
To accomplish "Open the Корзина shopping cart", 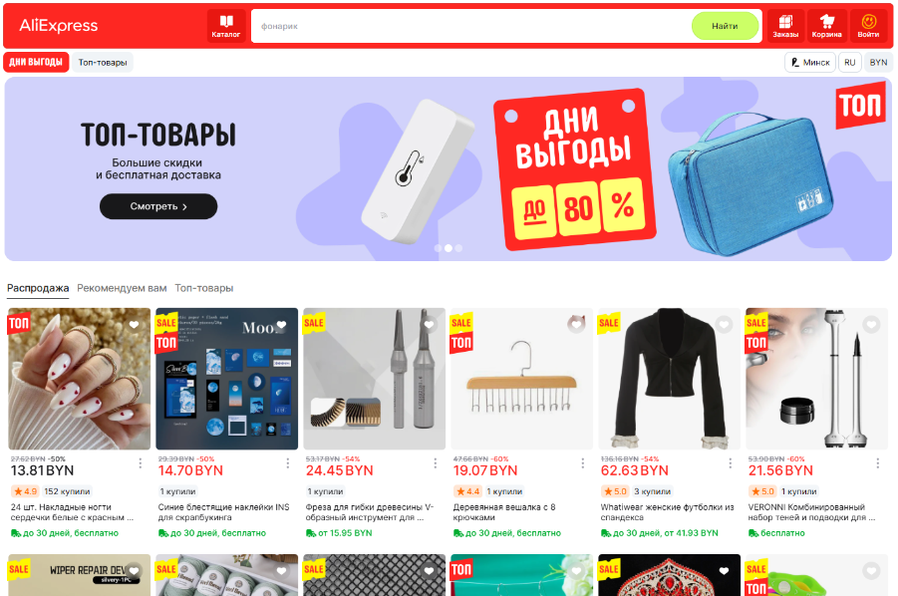I will pyautogui.click(x=826, y=26).
